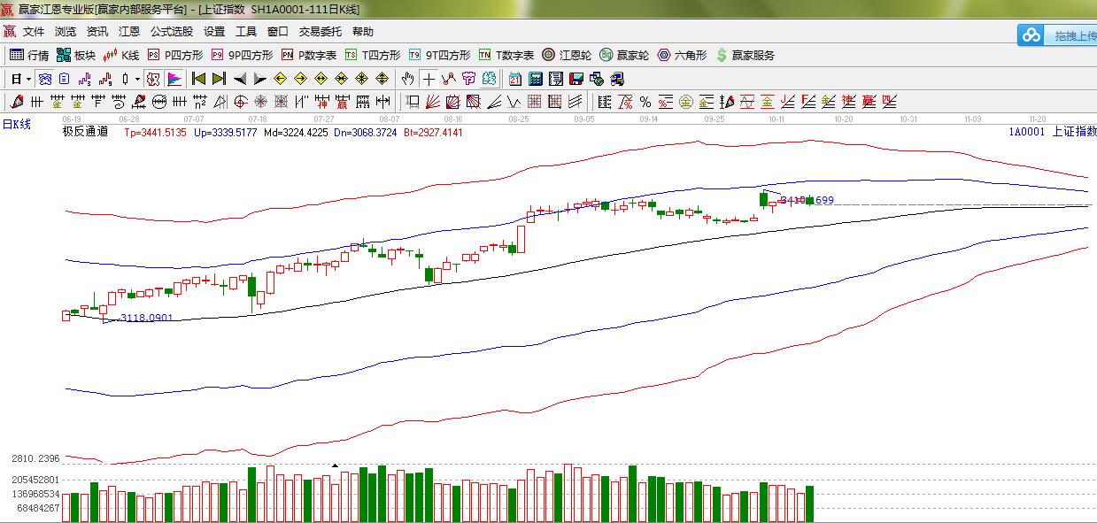Open the 六角形 hexagon chart tool

682,55
